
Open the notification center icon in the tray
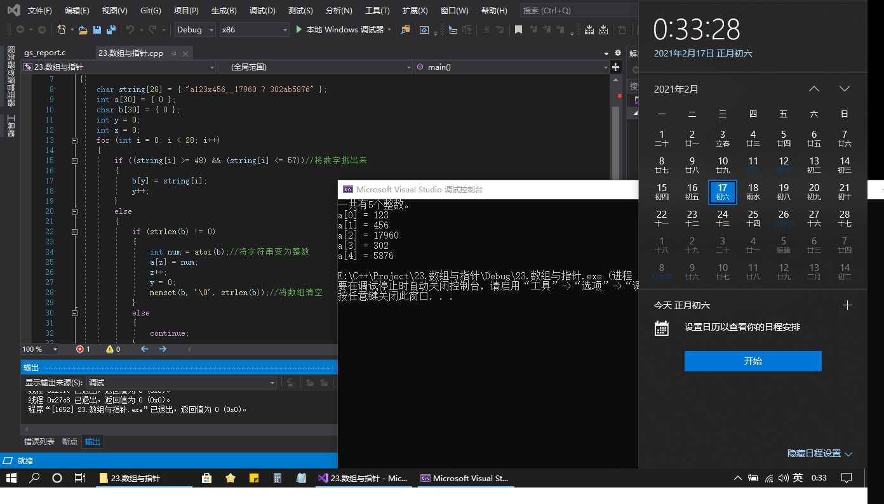click(846, 478)
